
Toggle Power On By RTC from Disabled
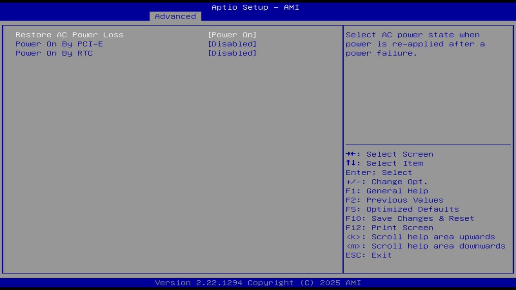coord(232,53)
